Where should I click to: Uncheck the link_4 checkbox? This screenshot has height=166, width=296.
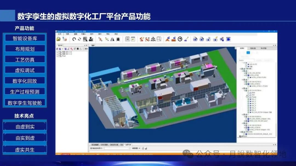click(248, 106)
